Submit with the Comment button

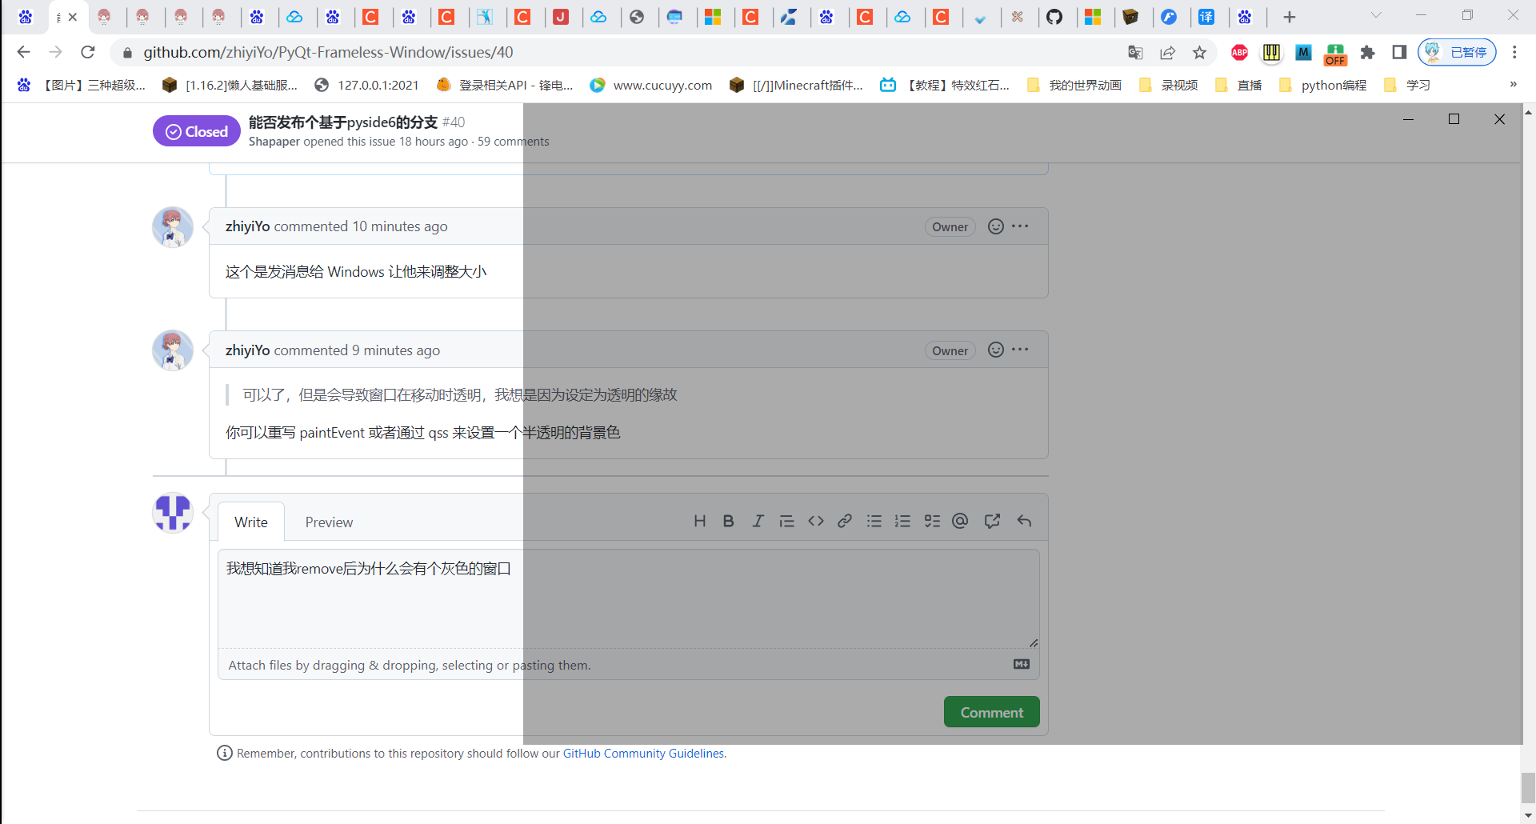click(991, 711)
